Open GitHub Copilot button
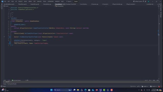163x92 pixels. click(x=138, y=2)
